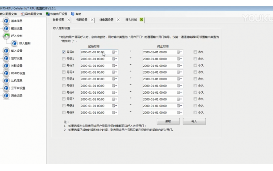Click the 导出配置文件 toolbar icon
The image size is (273, 171).
coord(22,14)
